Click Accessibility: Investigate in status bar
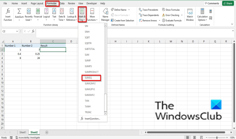Image resolution: width=236 pixels, height=139 pixels. coord(28,138)
